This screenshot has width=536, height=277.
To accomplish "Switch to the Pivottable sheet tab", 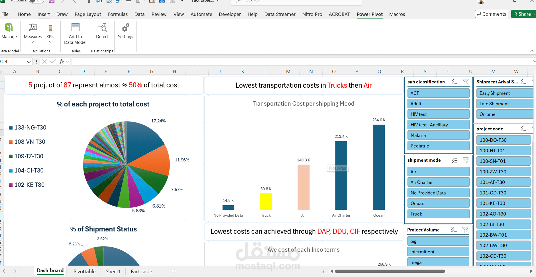I will (x=84, y=272).
